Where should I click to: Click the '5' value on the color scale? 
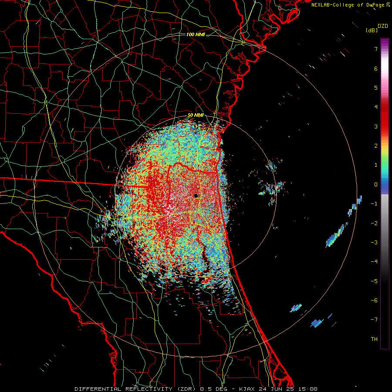click(x=376, y=88)
